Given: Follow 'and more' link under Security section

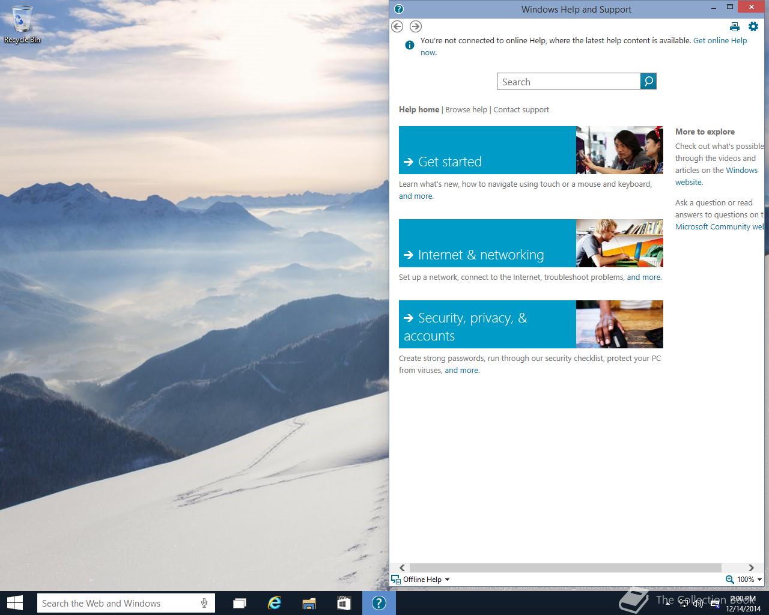Looking at the screenshot, I should click(x=461, y=370).
